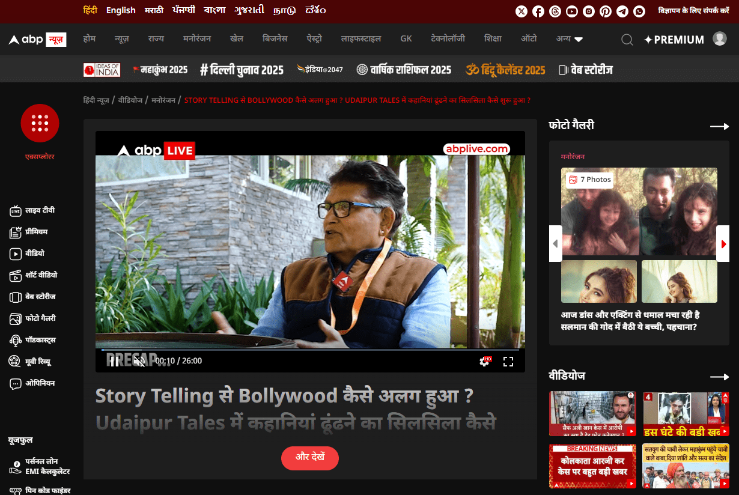Viewport: 739px width, 495px height.
Task: Open वेब स्टोरीज link in topic bar
Action: point(585,70)
